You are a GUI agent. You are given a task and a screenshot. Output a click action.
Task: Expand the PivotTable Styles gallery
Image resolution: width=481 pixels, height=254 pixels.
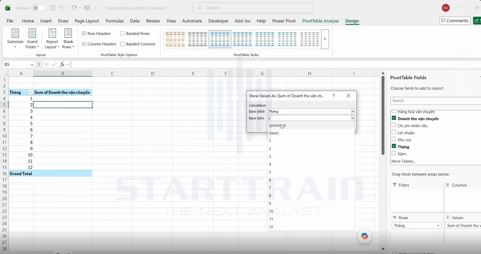[325, 39]
